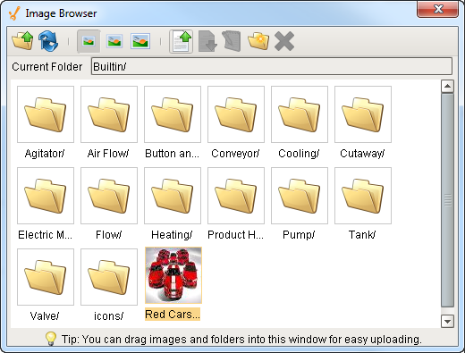Select the Red Cars image thumbnail
Image resolution: width=465 pixels, height=353 pixels.
[173, 275]
